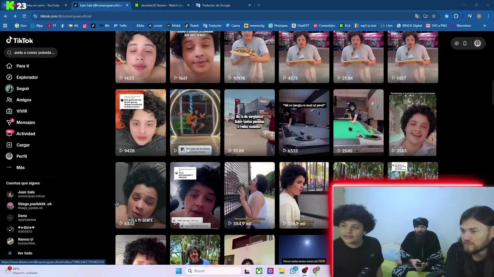The height and width of the screenshot is (277, 494).
Task: Open the Canva bookmark
Action: click(x=233, y=26)
